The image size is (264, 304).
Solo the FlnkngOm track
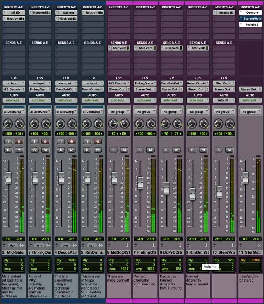coord(34,150)
